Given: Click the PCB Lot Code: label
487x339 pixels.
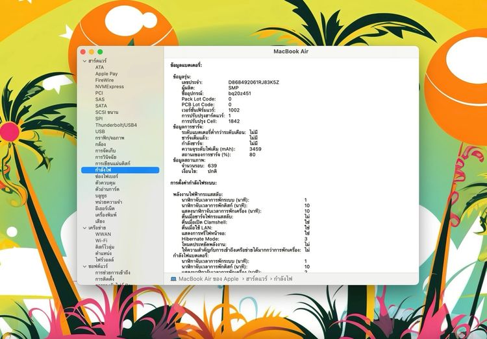Looking at the screenshot, I should coord(198,104).
